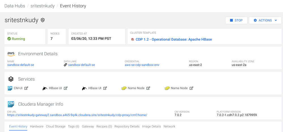This screenshot has width=283, height=132.
Task: Open the CDP 1.2 Operational Database template link
Action: click(174, 39)
